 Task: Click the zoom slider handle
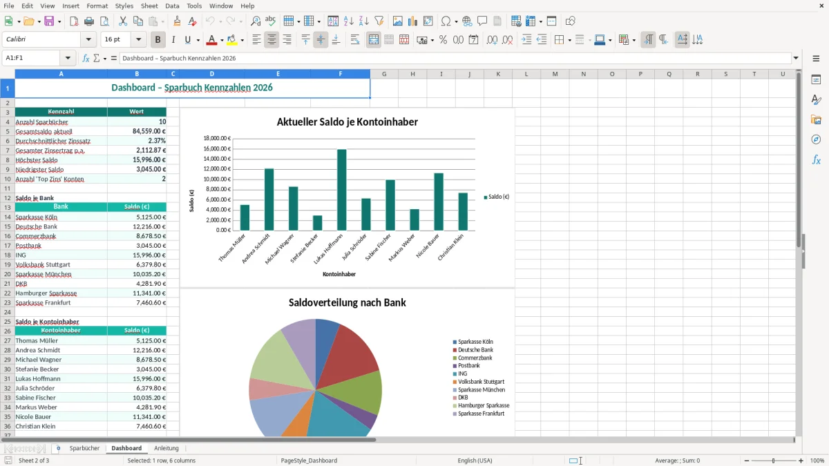[x=774, y=460]
